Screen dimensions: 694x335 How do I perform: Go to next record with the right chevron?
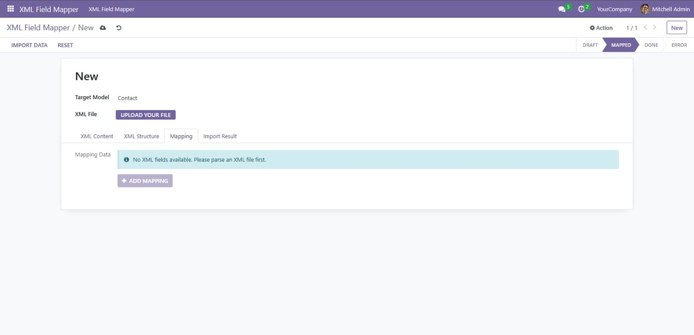point(655,28)
